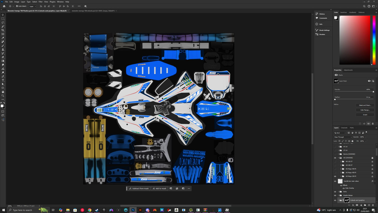Click the Invert button in Properties
Viewport: 378px width, 213px height.
point(365,114)
